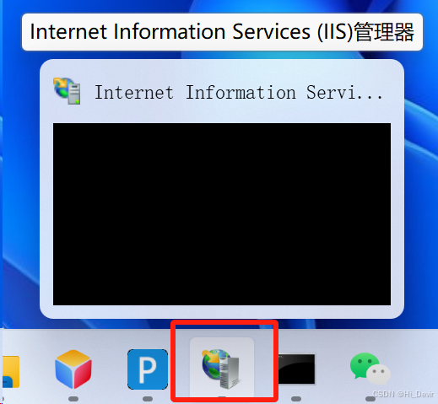Open the yellow File Explorer folder icon
Viewport: 438px width, 404px height.
(11, 372)
